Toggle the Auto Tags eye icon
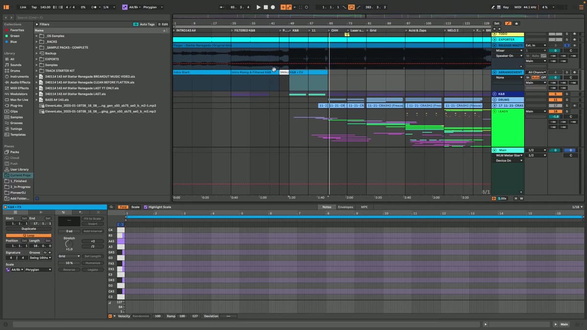The height and width of the screenshot is (330, 587). [135, 24]
